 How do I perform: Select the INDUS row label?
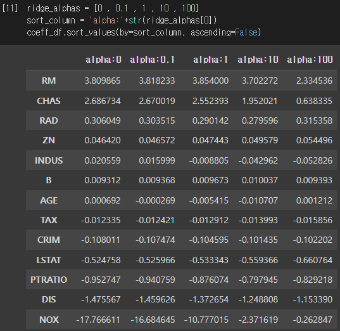point(49,160)
